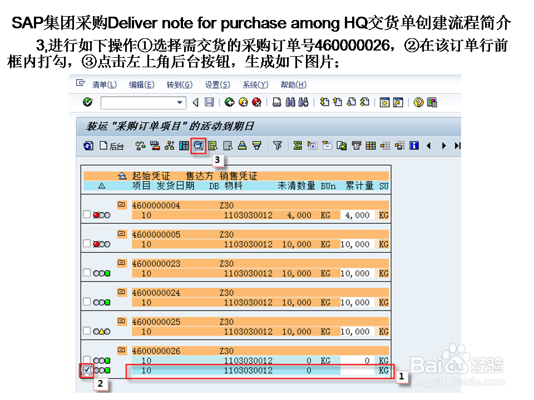Click the hierarchy structure icon

pos(169,146)
